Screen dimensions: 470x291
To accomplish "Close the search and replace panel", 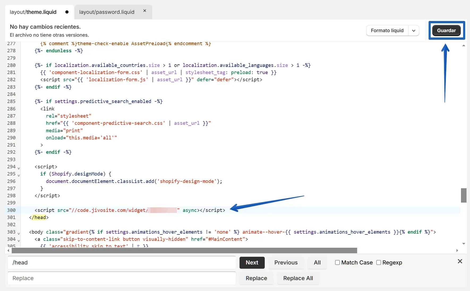I will click(x=460, y=261).
